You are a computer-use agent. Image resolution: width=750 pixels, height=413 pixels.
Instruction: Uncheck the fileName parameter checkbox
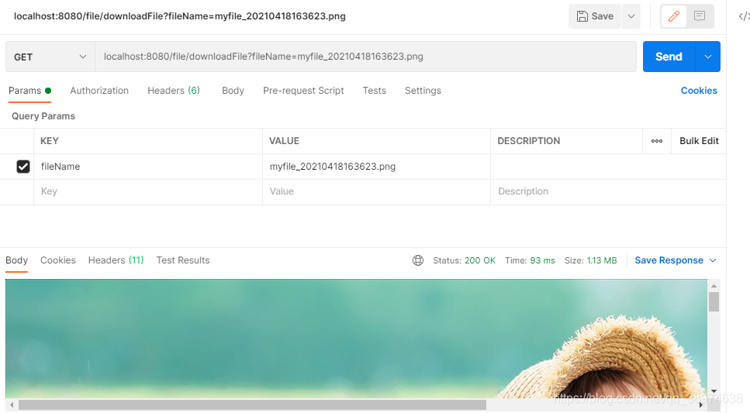point(23,167)
